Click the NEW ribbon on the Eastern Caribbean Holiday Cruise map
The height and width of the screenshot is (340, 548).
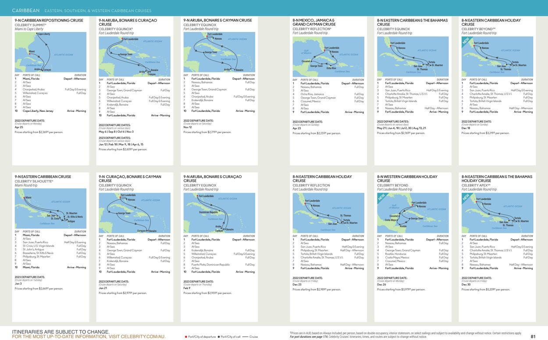(x=465, y=41)
